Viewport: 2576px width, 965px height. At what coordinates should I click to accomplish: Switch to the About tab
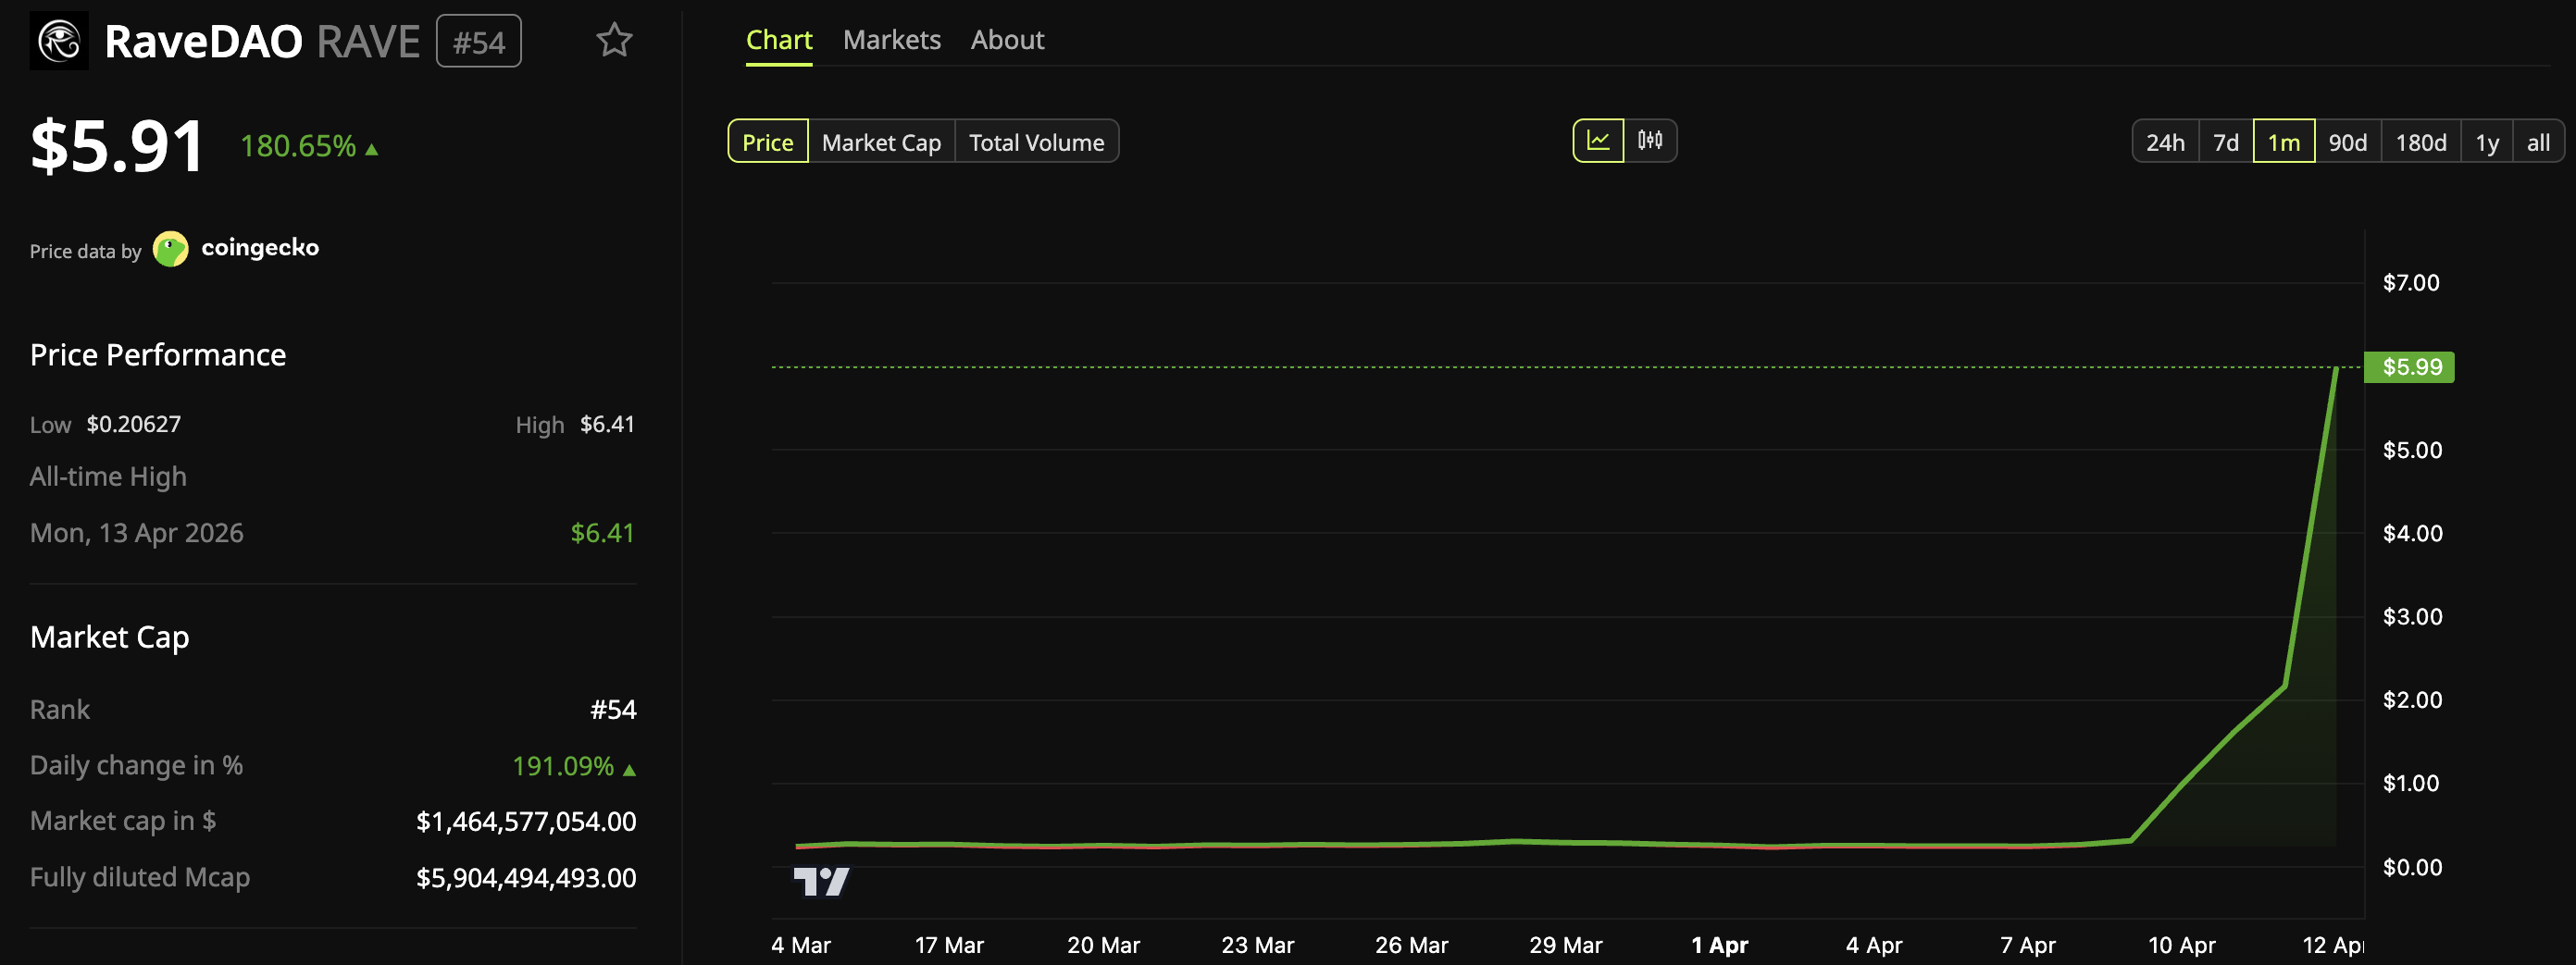1007,39
